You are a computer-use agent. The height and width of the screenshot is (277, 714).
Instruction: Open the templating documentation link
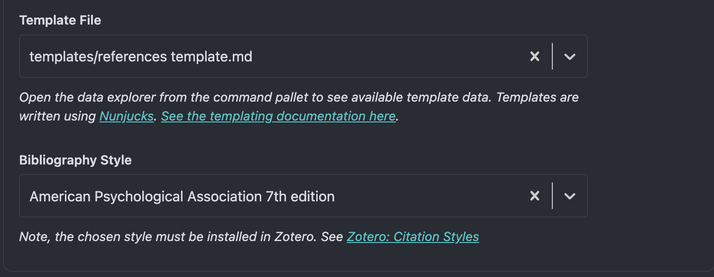278,116
